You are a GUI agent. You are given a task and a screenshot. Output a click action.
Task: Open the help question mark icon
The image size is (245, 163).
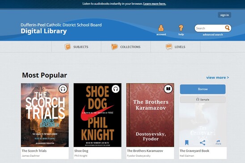pos(181,28)
